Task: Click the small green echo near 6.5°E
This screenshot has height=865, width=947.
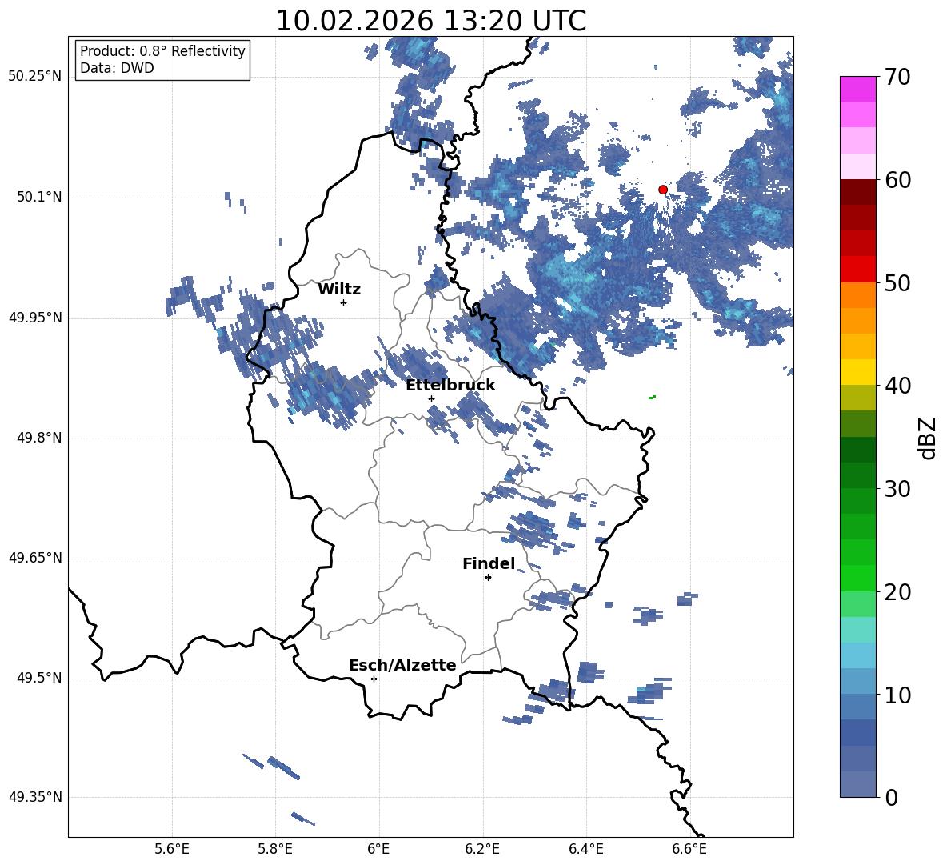Action: click(x=652, y=397)
